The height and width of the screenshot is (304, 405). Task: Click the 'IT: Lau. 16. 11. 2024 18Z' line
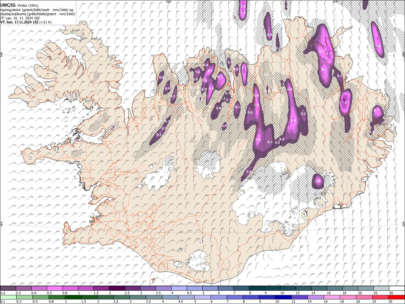click(20, 18)
